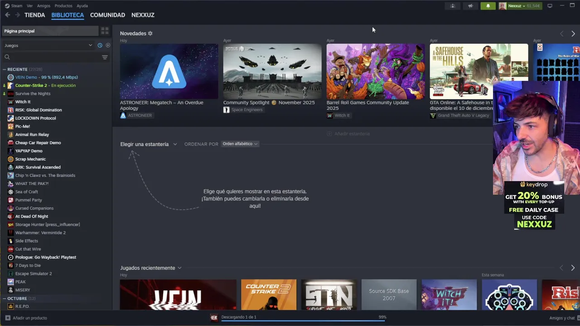Viewport: 580px width, 326px height.
Task: Open the friends icon in top bar
Action: tap(452, 6)
